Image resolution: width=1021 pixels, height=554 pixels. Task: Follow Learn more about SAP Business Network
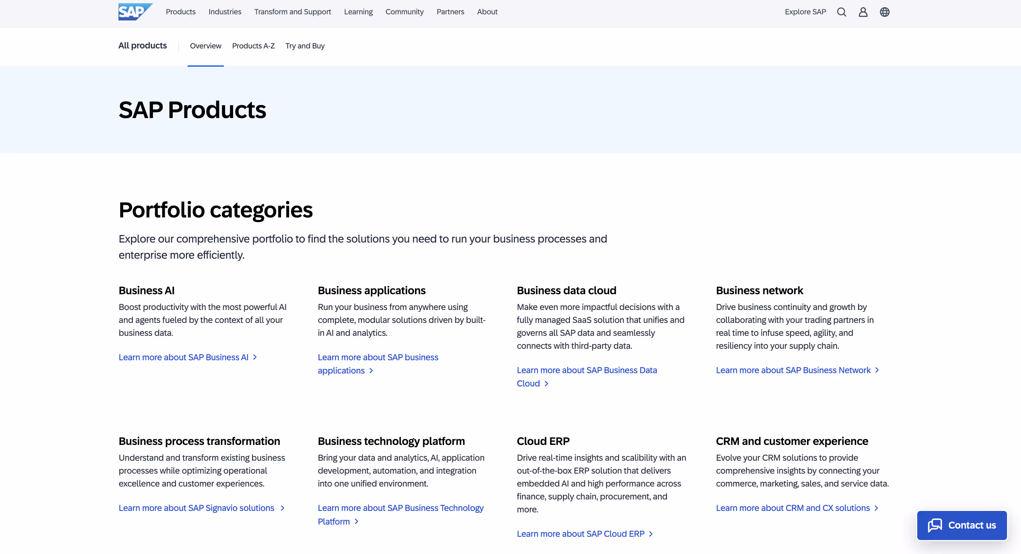tap(797, 370)
